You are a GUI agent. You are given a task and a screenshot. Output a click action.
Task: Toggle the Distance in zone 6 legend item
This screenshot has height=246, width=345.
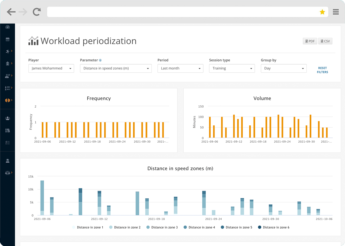click(274, 227)
